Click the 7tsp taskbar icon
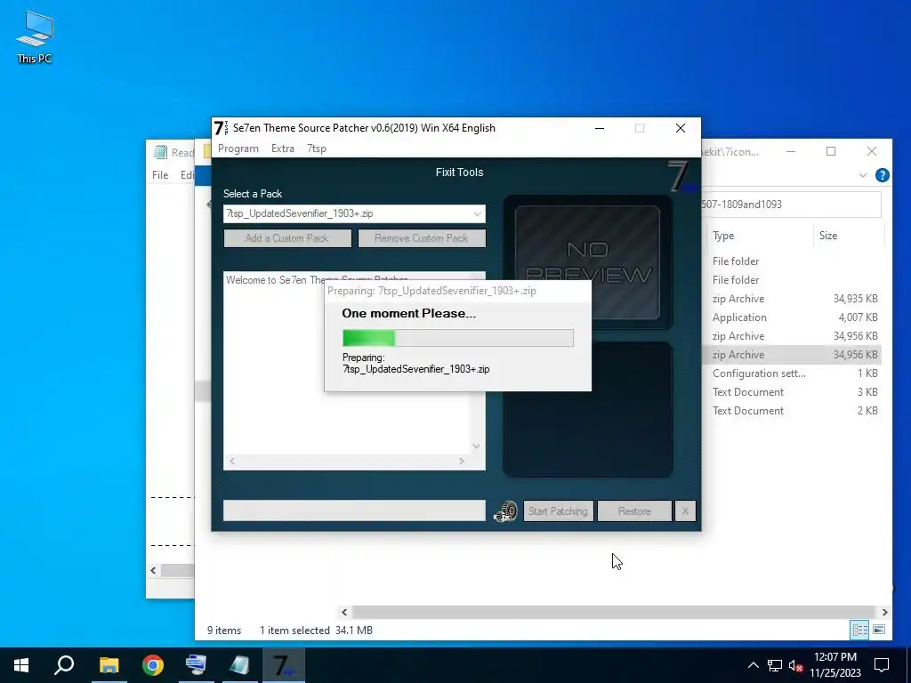 284,665
